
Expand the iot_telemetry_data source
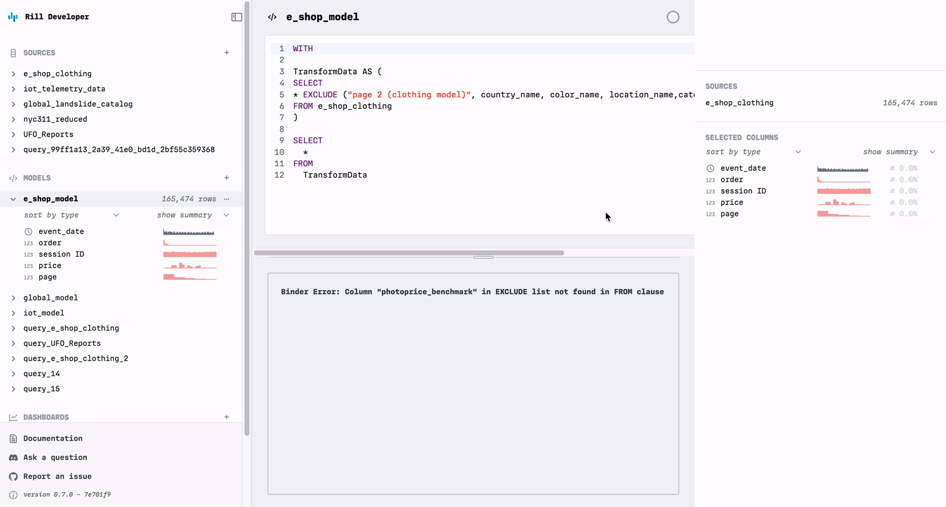click(13, 89)
